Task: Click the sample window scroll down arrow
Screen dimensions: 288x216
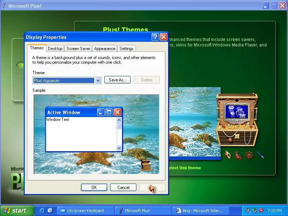Action: point(119,148)
